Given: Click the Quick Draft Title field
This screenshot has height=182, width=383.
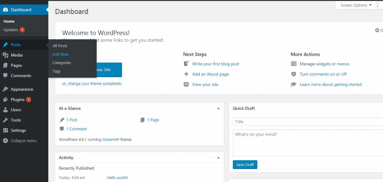Looking at the screenshot, I should coord(307,122).
